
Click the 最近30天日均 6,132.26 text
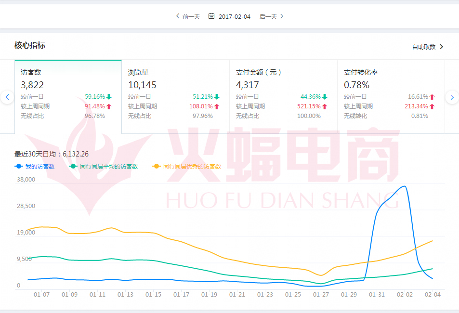(52, 154)
